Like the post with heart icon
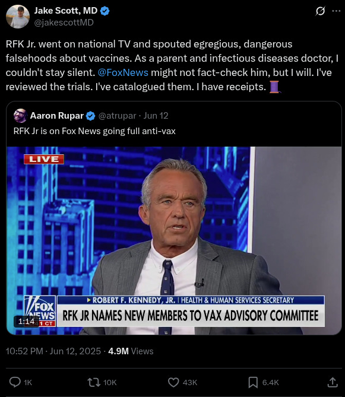Image resolution: width=345 pixels, height=397 pixels. pos(173,382)
